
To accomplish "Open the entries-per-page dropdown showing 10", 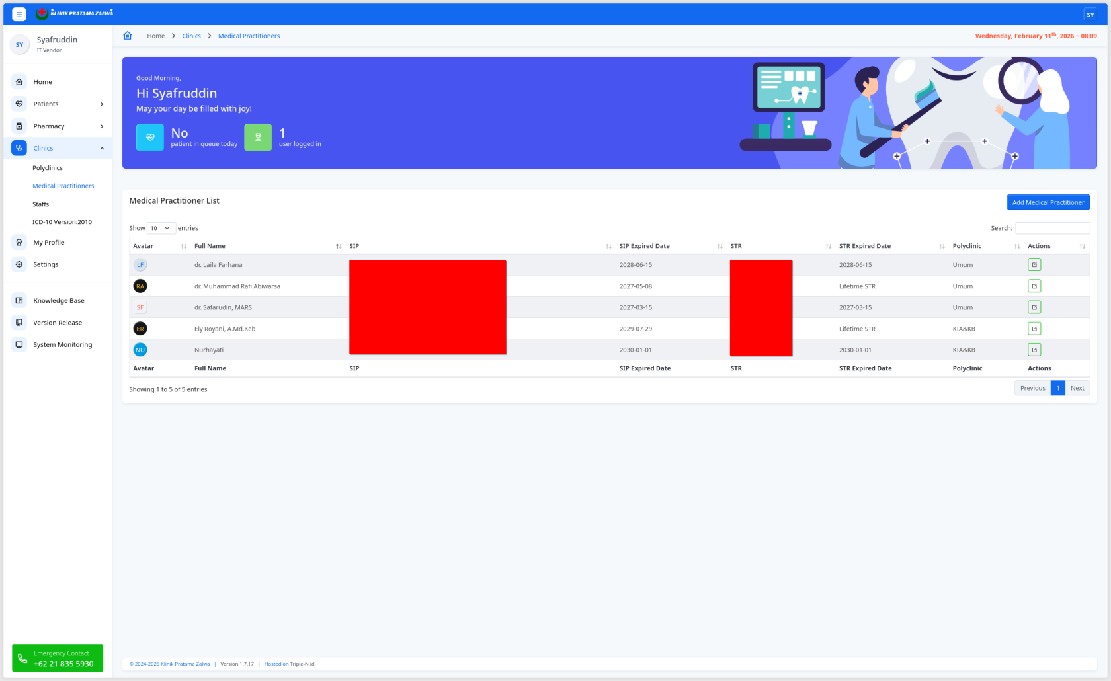I will (x=161, y=228).
